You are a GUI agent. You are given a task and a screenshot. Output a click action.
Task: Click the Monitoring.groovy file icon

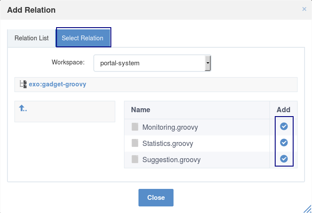pos(135,127)
